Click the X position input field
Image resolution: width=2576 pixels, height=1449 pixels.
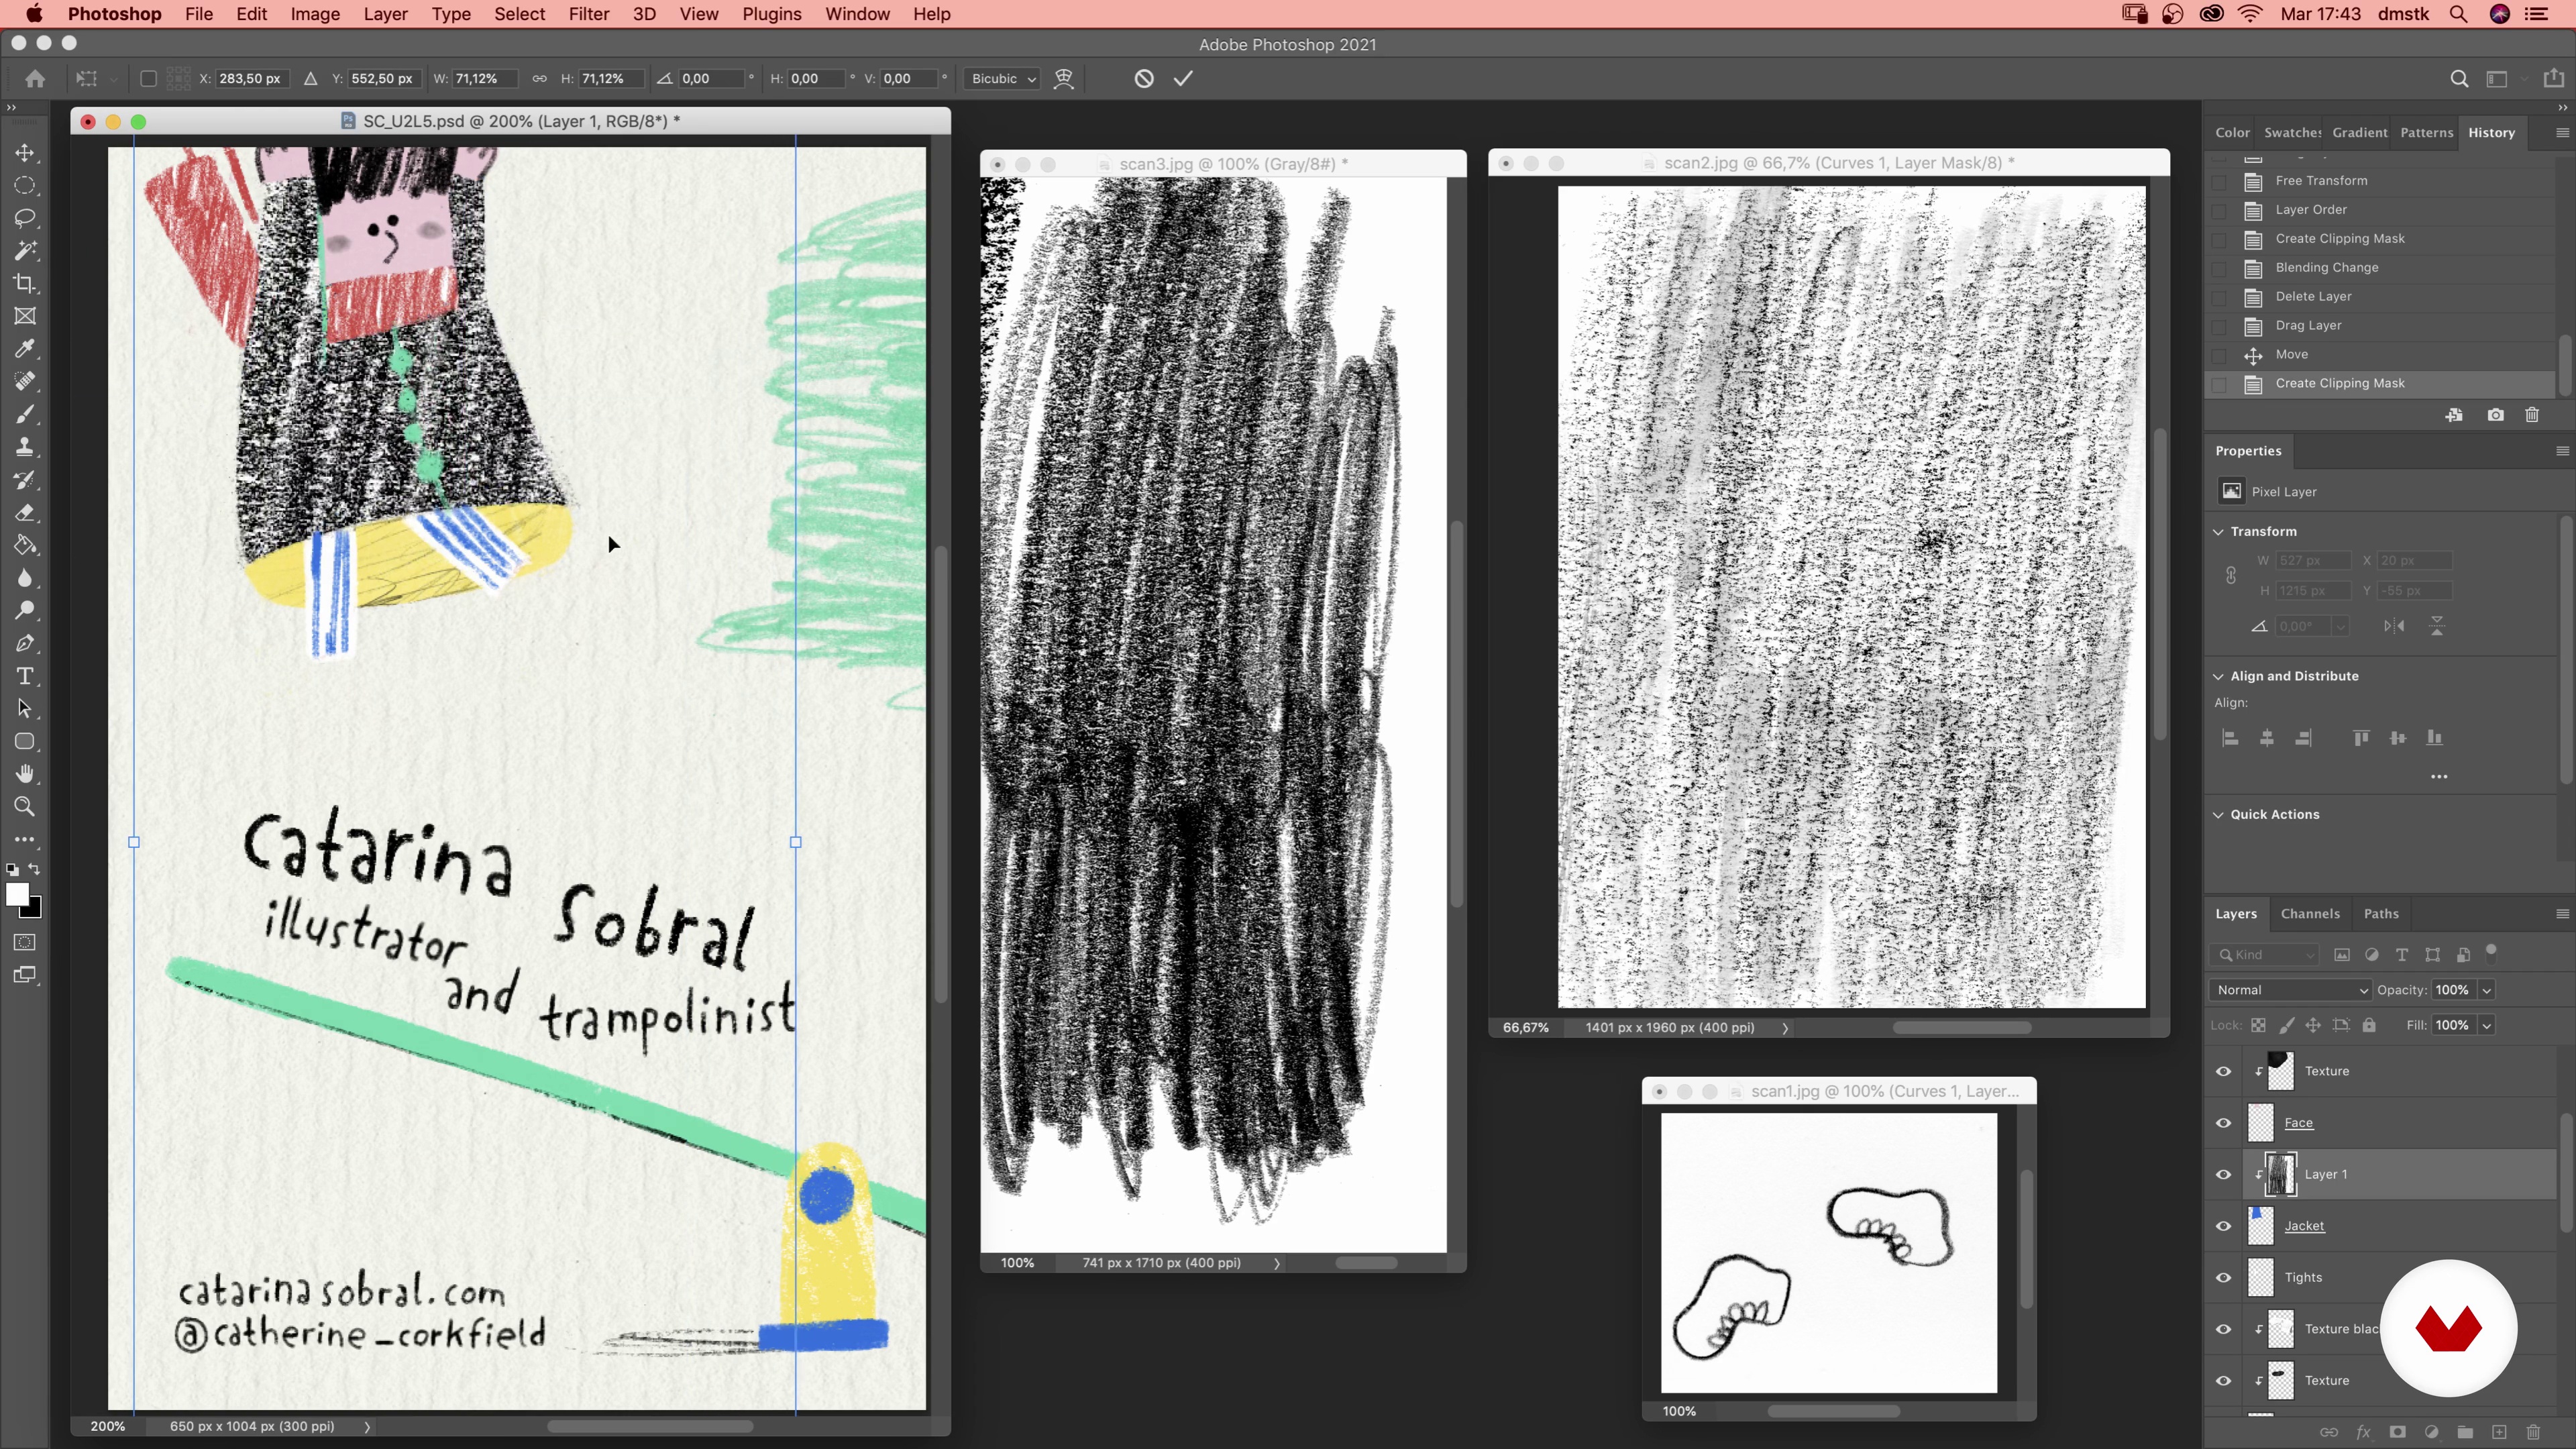251,78
